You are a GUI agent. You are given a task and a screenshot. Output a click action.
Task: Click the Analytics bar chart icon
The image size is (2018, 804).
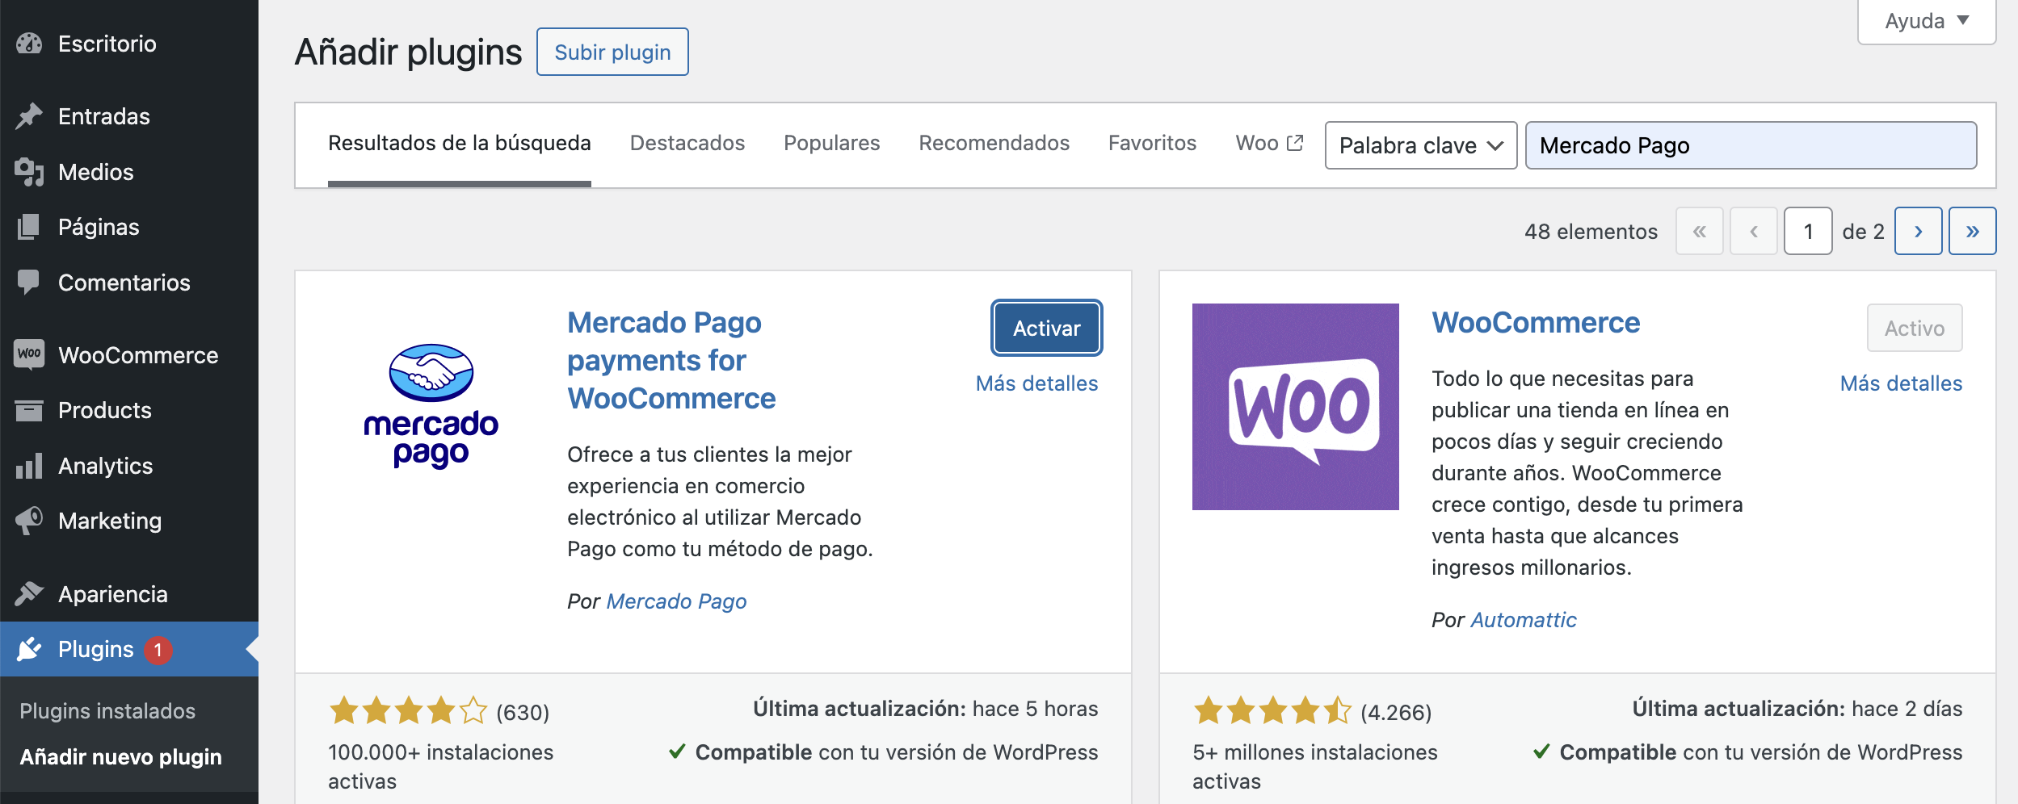29,466
